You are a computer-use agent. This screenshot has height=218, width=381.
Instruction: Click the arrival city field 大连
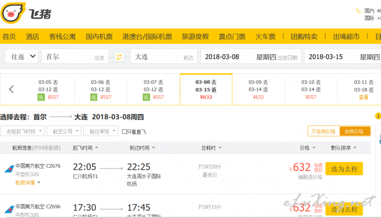click(x=164, y=56)
